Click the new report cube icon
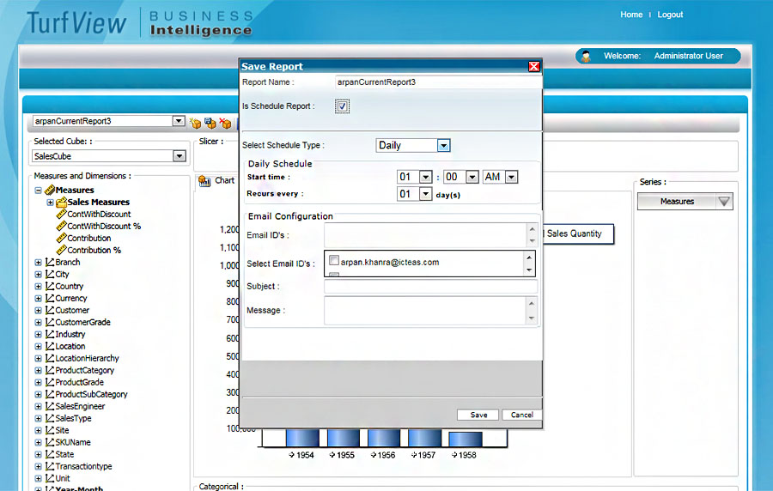The image size is (773, 491). point(195,123)
